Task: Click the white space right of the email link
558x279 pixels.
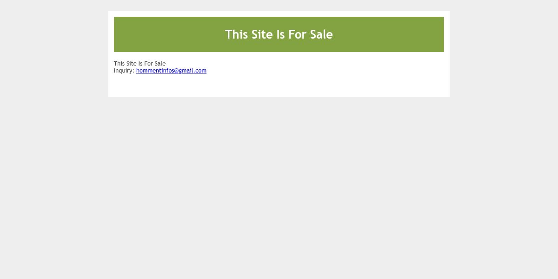Action: click(x=325, y=71)
